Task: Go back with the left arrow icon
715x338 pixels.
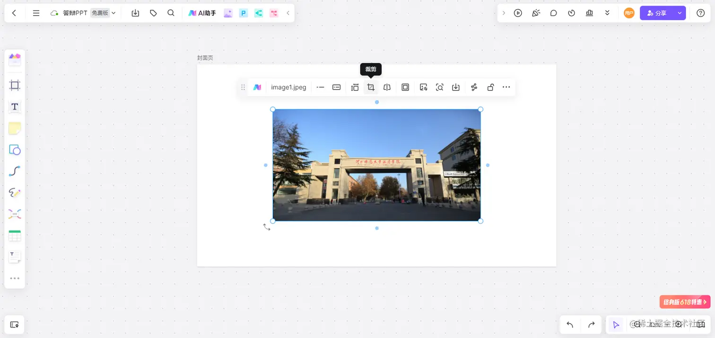Action: coord(14,13)
